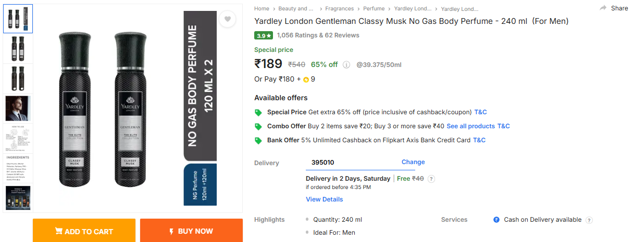634x242 pixels.
Task: Change the delivery pincode
Action: click(413, 162)
